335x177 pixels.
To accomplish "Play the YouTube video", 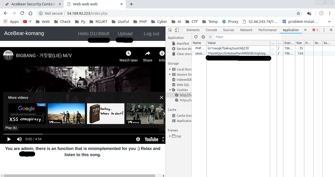I will (x=9, y=139).
